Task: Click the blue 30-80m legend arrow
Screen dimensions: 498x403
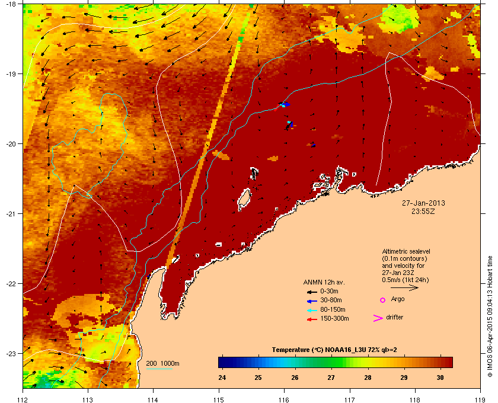Action: pos(312,300)
